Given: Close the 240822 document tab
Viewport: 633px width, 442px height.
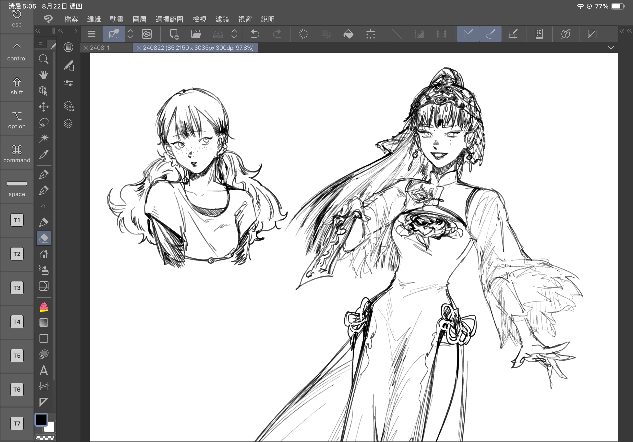Looking at the screenshot, I should [x=139, y=48].
